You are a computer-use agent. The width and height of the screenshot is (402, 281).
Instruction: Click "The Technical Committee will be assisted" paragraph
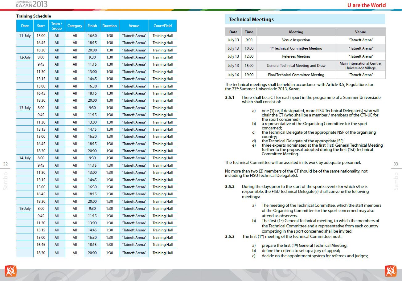[x=293, y=162]
